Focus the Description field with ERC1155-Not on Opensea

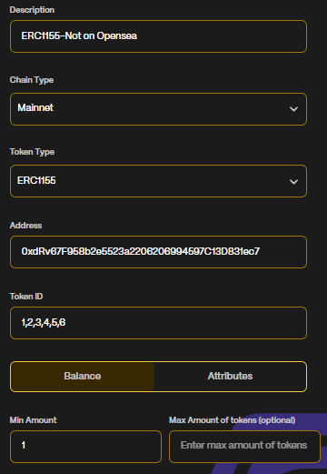click(158, 36)
